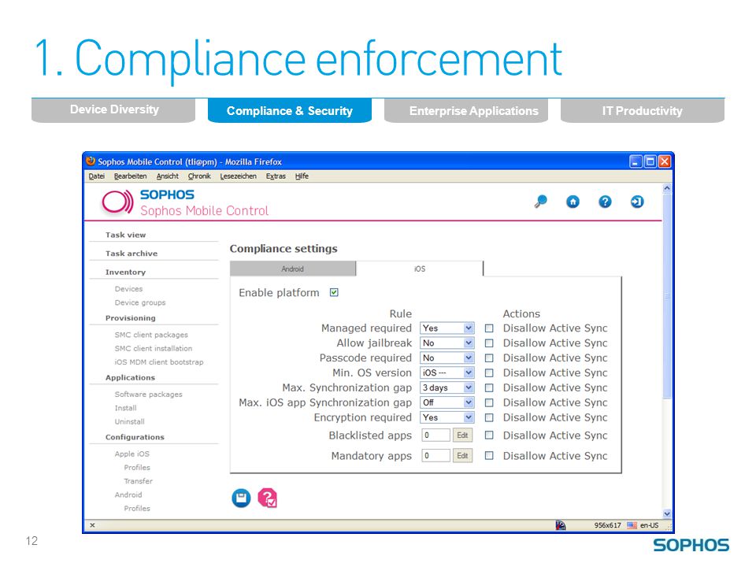Save compliance settings with the disk icon
This screenshot has width=756, height=567.
[x=241, y=498]
